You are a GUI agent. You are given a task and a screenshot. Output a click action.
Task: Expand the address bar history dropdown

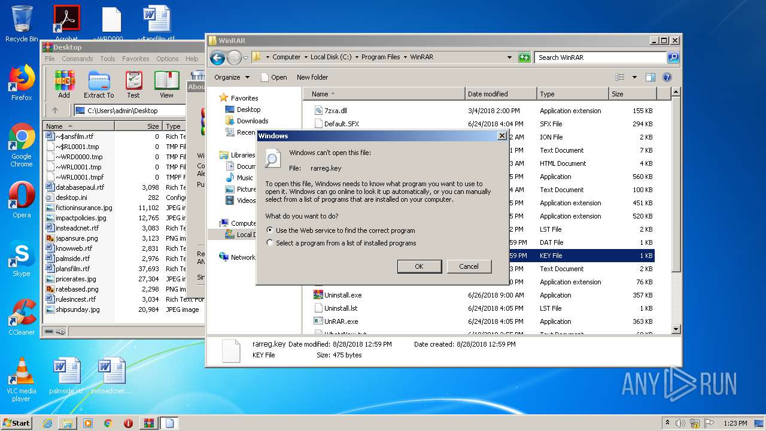pos(509,57)
